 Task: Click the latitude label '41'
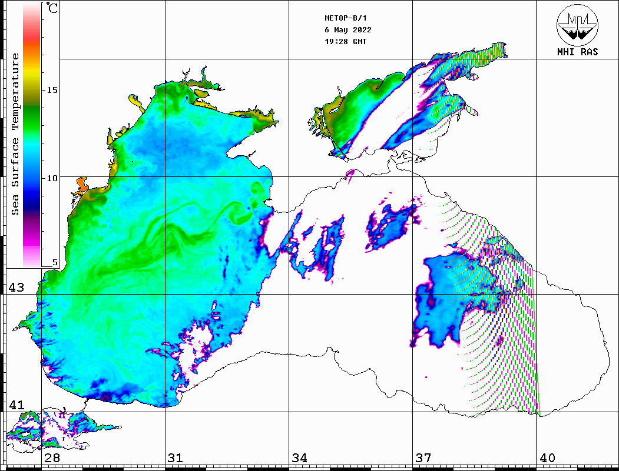[x=16, y=405]
